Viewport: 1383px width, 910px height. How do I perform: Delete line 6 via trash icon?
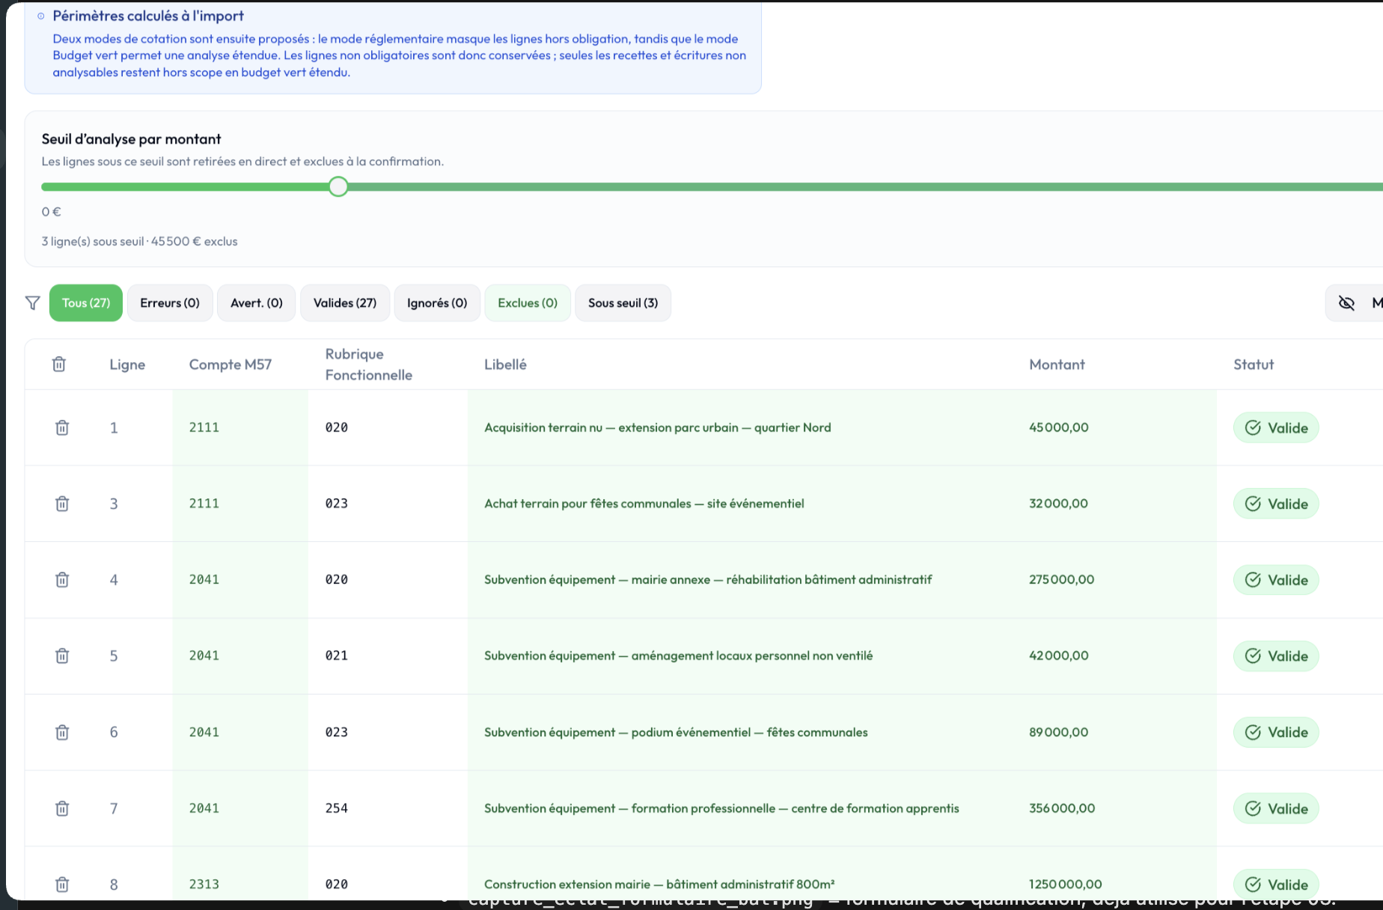pos(62,732)
